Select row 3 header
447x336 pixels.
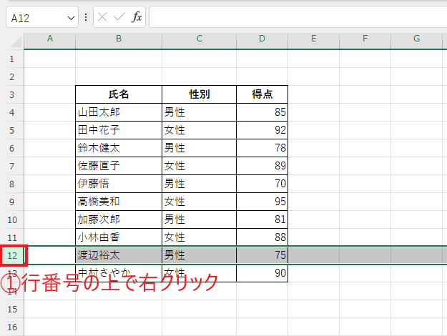(12, 94)
